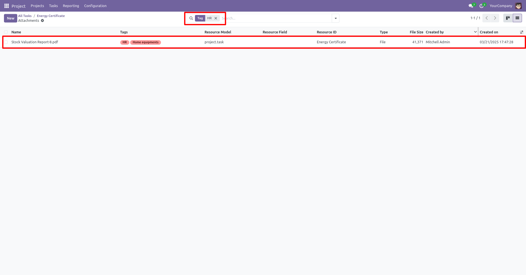Click the Project app title
Viewport: 526px width, 275px height.
[18, 6]
